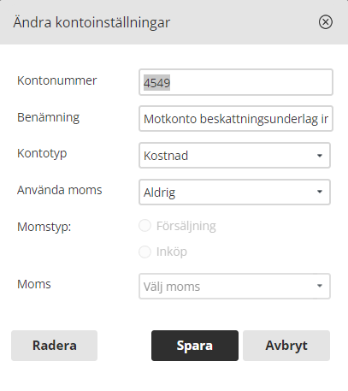Click the Momstyp label
Screen dimensions: 348x391
(44, 227)
